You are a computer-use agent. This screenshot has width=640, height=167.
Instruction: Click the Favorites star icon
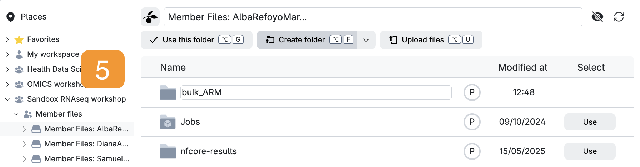tap(19, 39)
